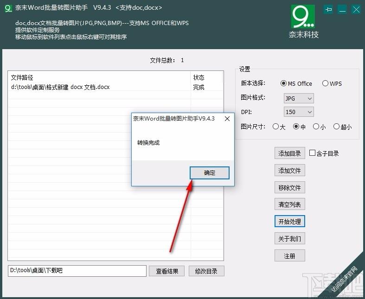Click the 确定 button in the dialog
The height and width of the screenshot is (299, 365).
click(210, 173)
